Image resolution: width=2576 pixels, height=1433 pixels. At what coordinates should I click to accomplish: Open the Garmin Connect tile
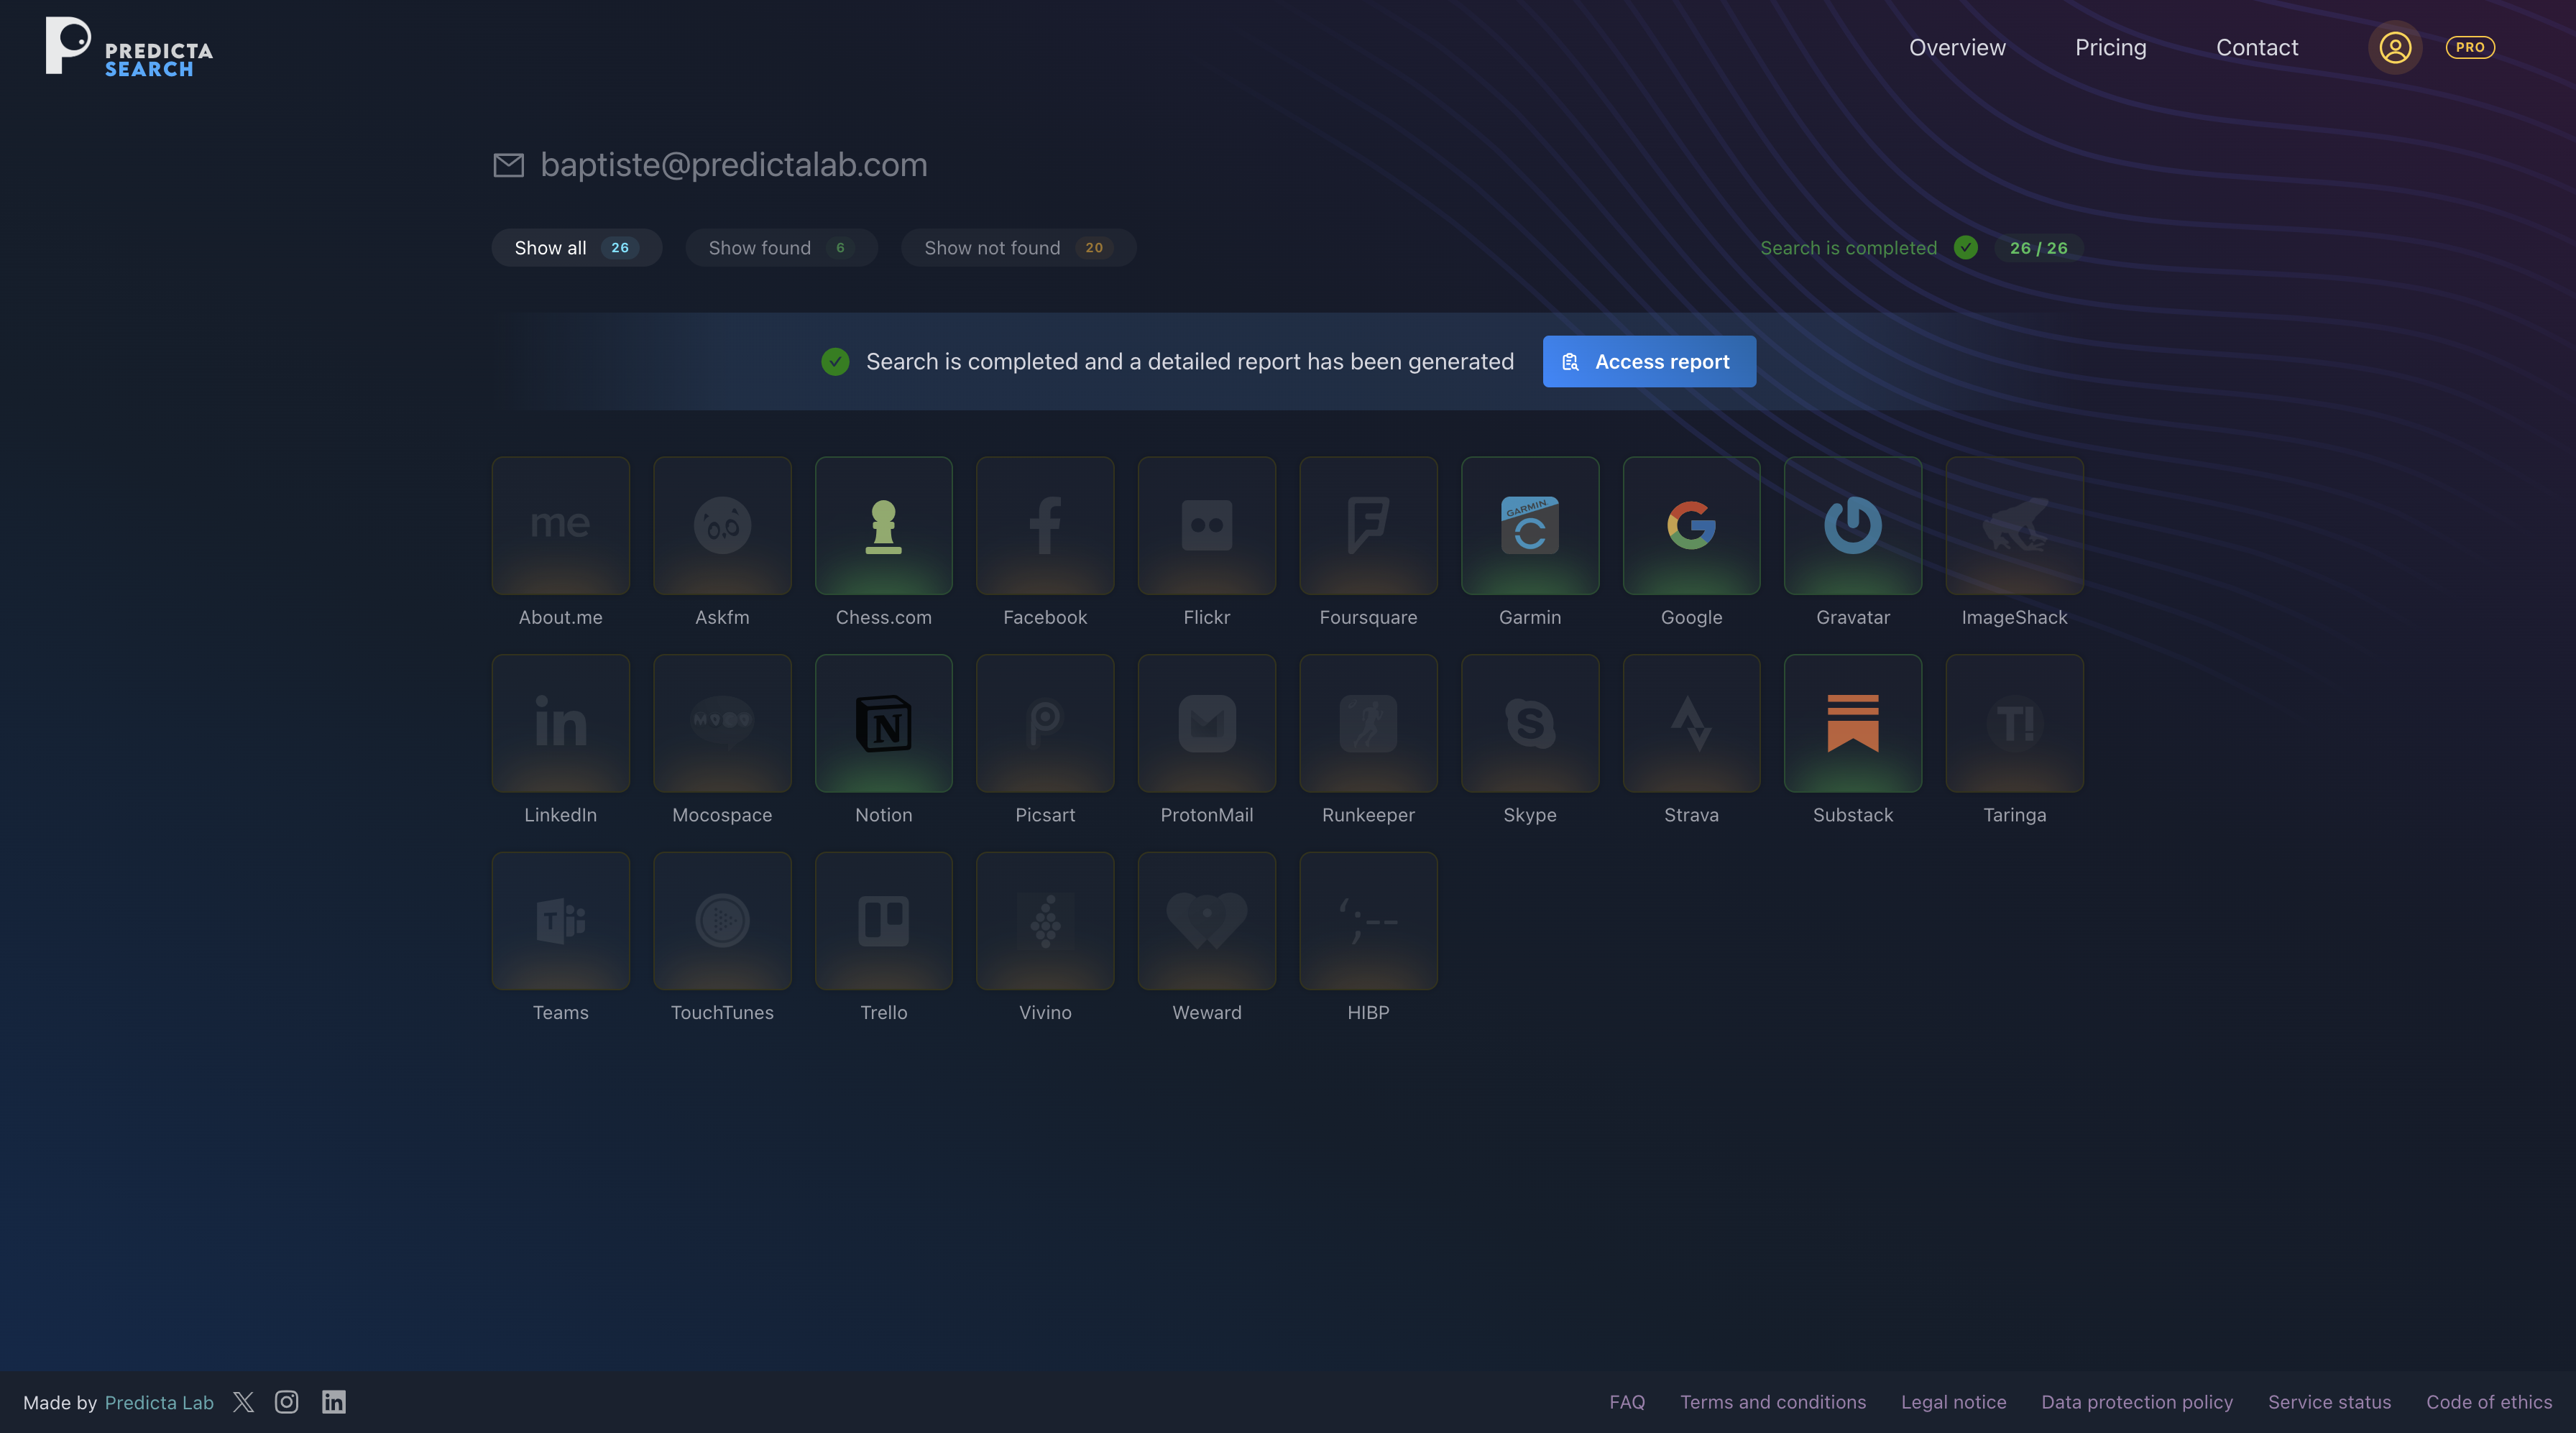pyautogui.click(x=1530, y=525)
